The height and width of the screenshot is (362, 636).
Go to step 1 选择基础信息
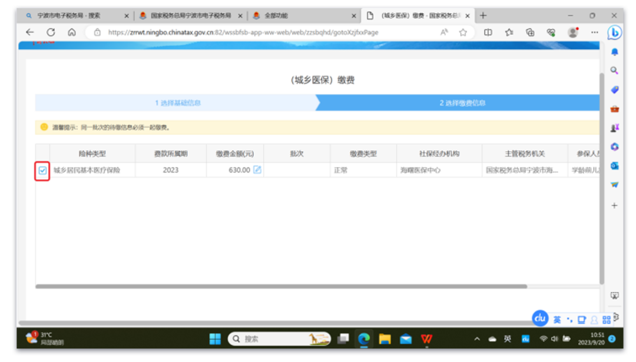178,103
